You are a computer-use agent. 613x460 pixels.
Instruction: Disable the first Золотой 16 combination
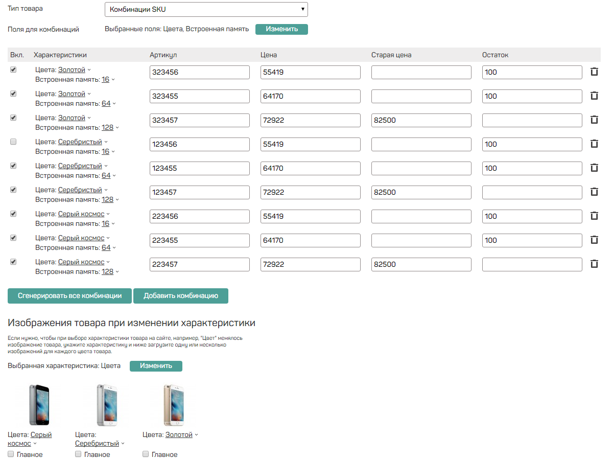click(x=13, y=70)
